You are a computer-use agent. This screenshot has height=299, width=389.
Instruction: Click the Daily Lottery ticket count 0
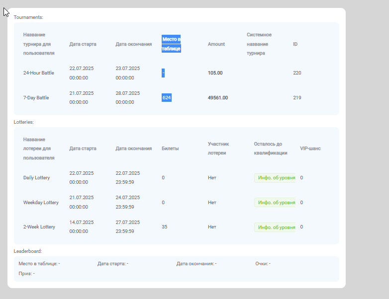pyautogui.click(x=163, y=178)
